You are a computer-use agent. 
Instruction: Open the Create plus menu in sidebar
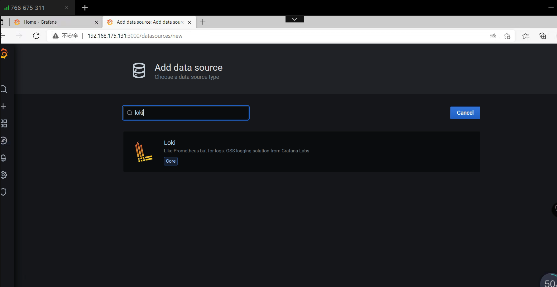pos(4,106)
